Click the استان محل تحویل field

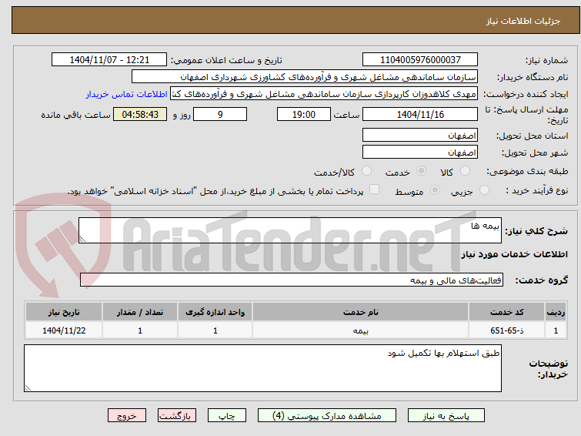coord(420,135)
